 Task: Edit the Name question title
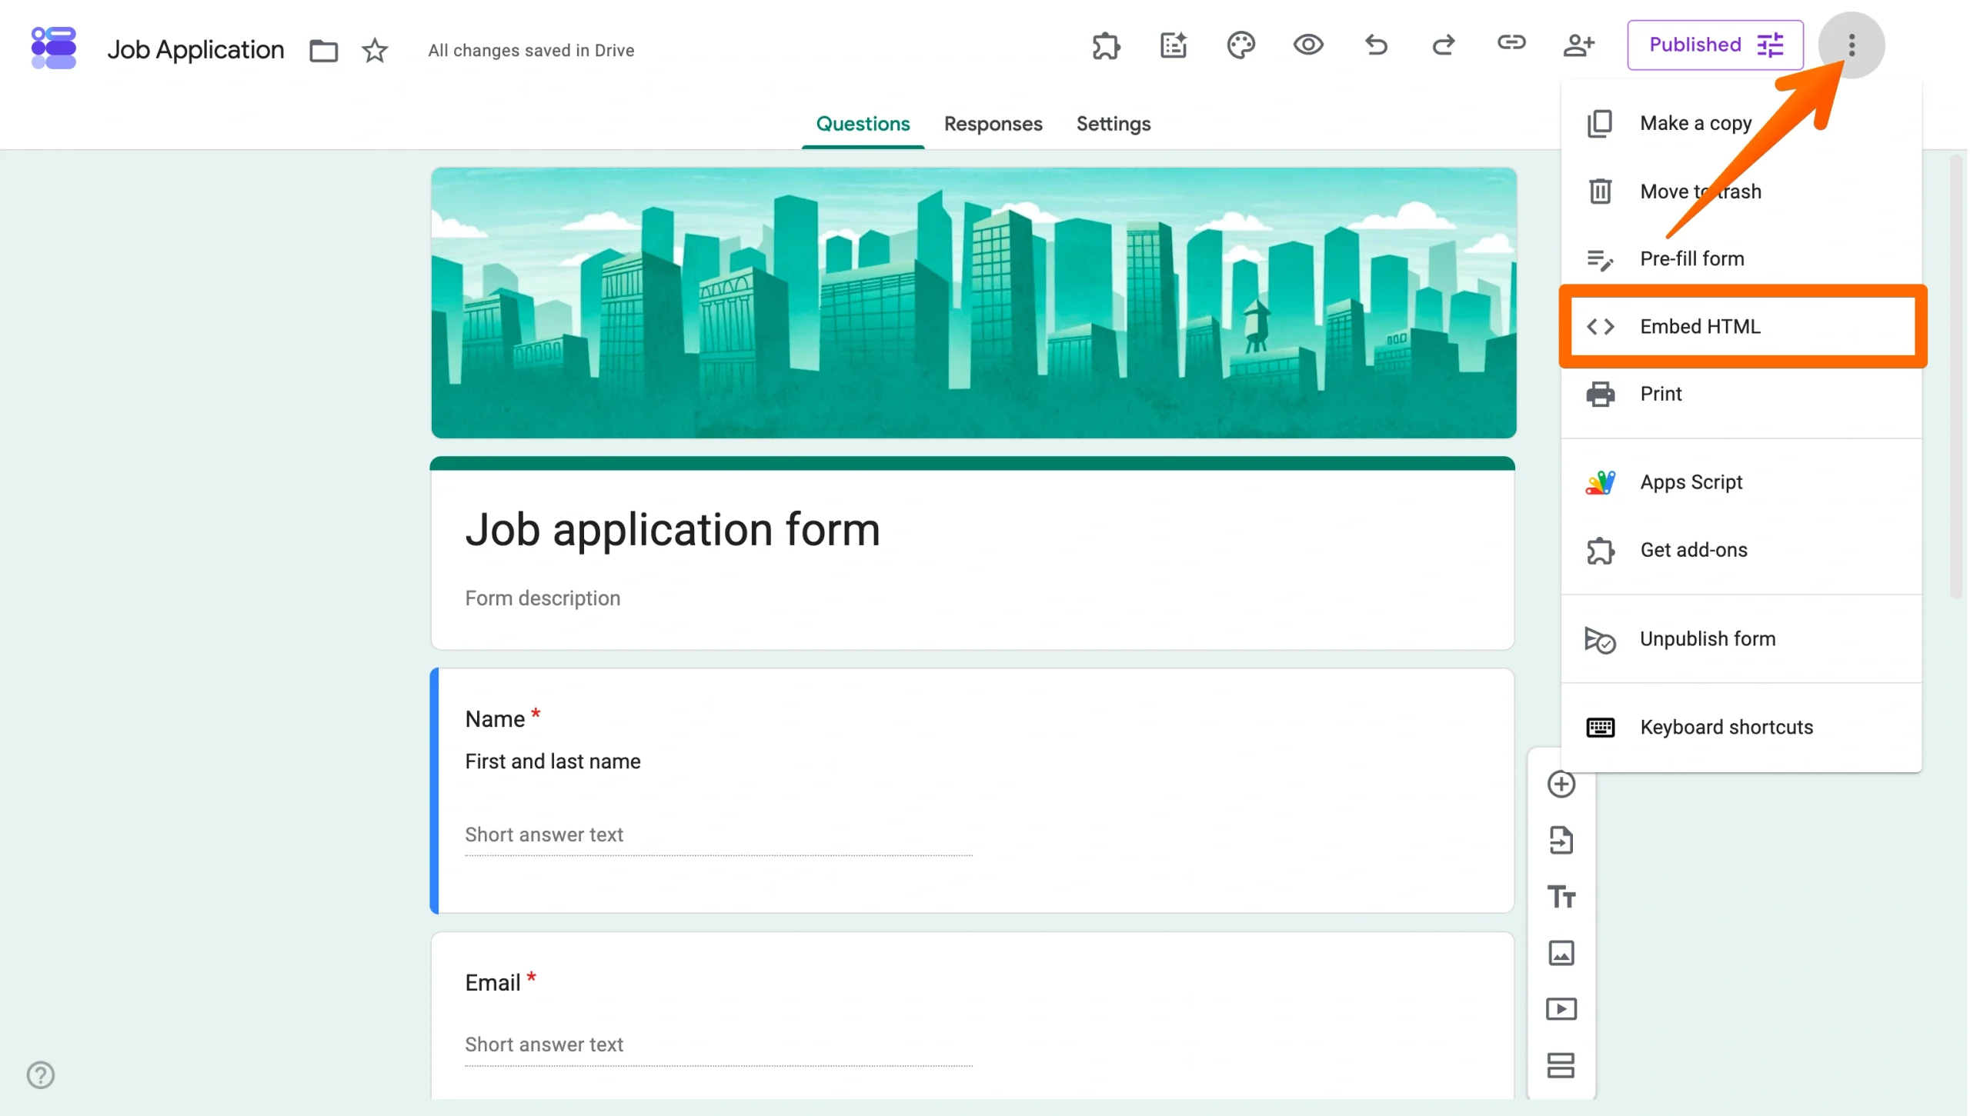point(495,719)
